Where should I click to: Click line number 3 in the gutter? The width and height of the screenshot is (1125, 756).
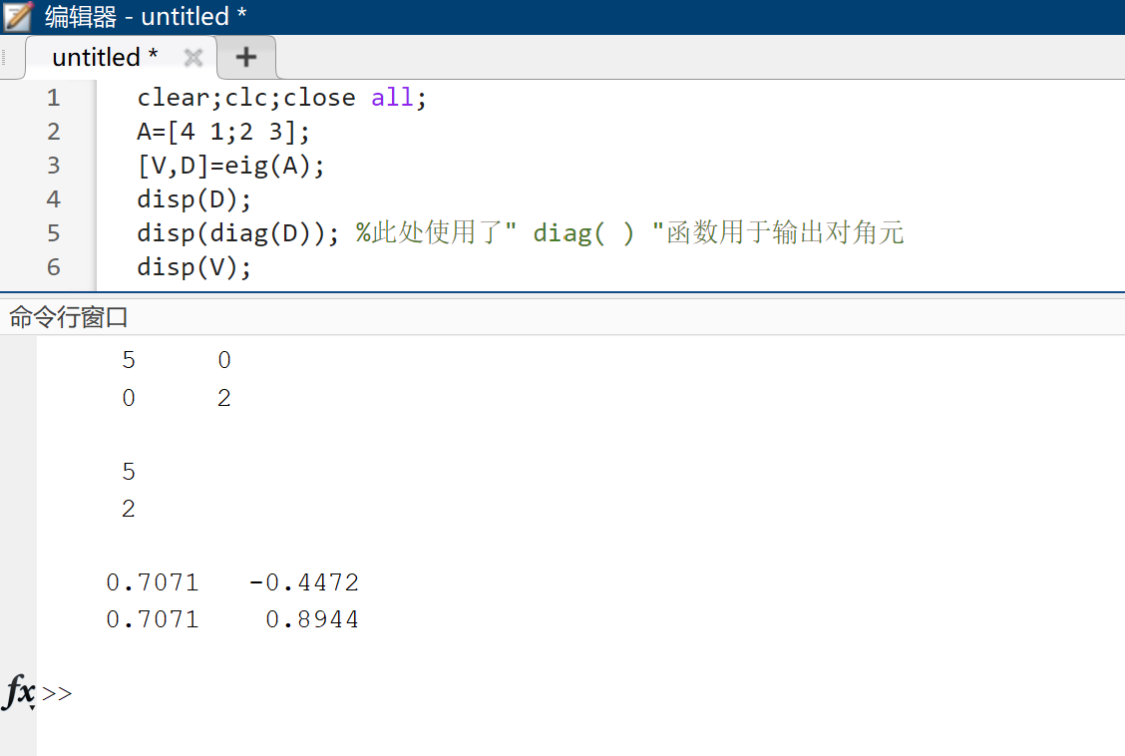53,165
